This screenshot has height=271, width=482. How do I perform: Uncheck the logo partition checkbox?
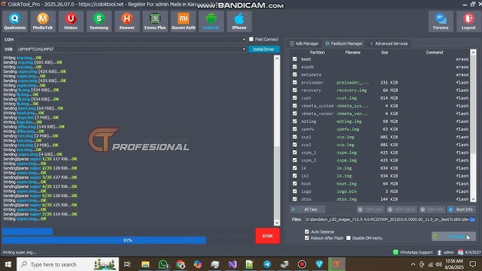click(295, 192)
